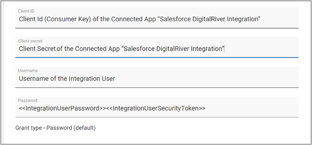312x145 pixels.
Task: Select the Username input field
Action: pos(156,79)
